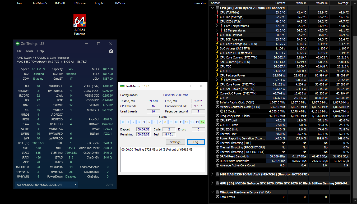The height and width of the screenshot is (204, 357).
Task: Collapse the CPU AMD Ryzen 7 5700X3D section
Action: point(213,8)
